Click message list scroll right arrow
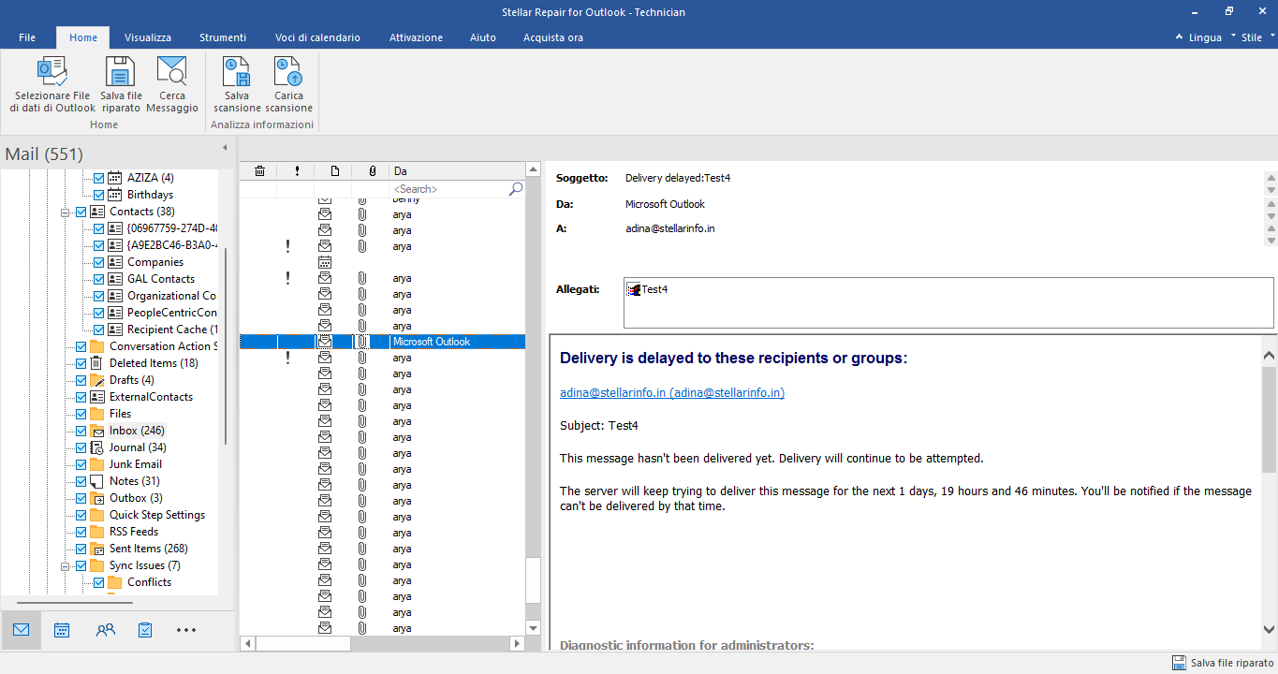Viewport: 1278px width, 674px height. click(x=517, y=644)
